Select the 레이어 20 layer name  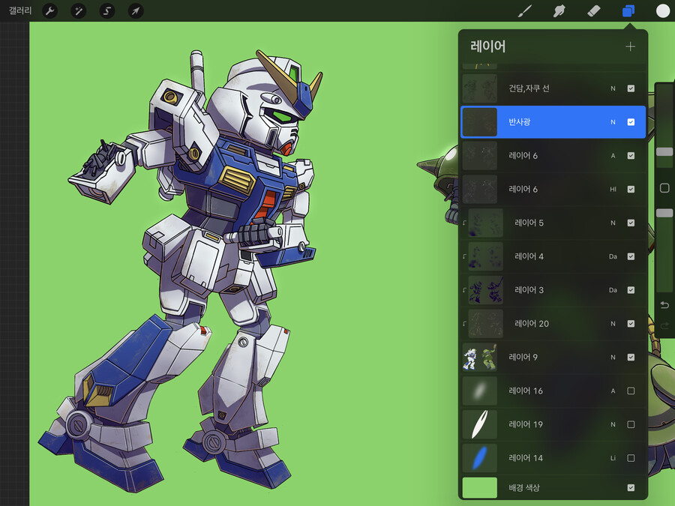532,324
